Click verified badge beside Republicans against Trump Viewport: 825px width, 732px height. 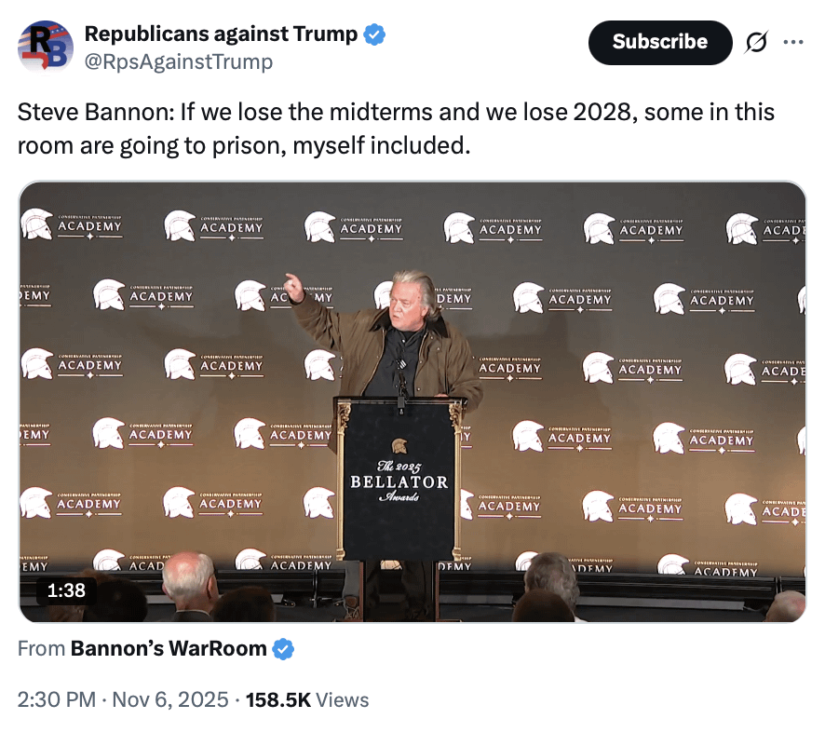tap(374, 34)
